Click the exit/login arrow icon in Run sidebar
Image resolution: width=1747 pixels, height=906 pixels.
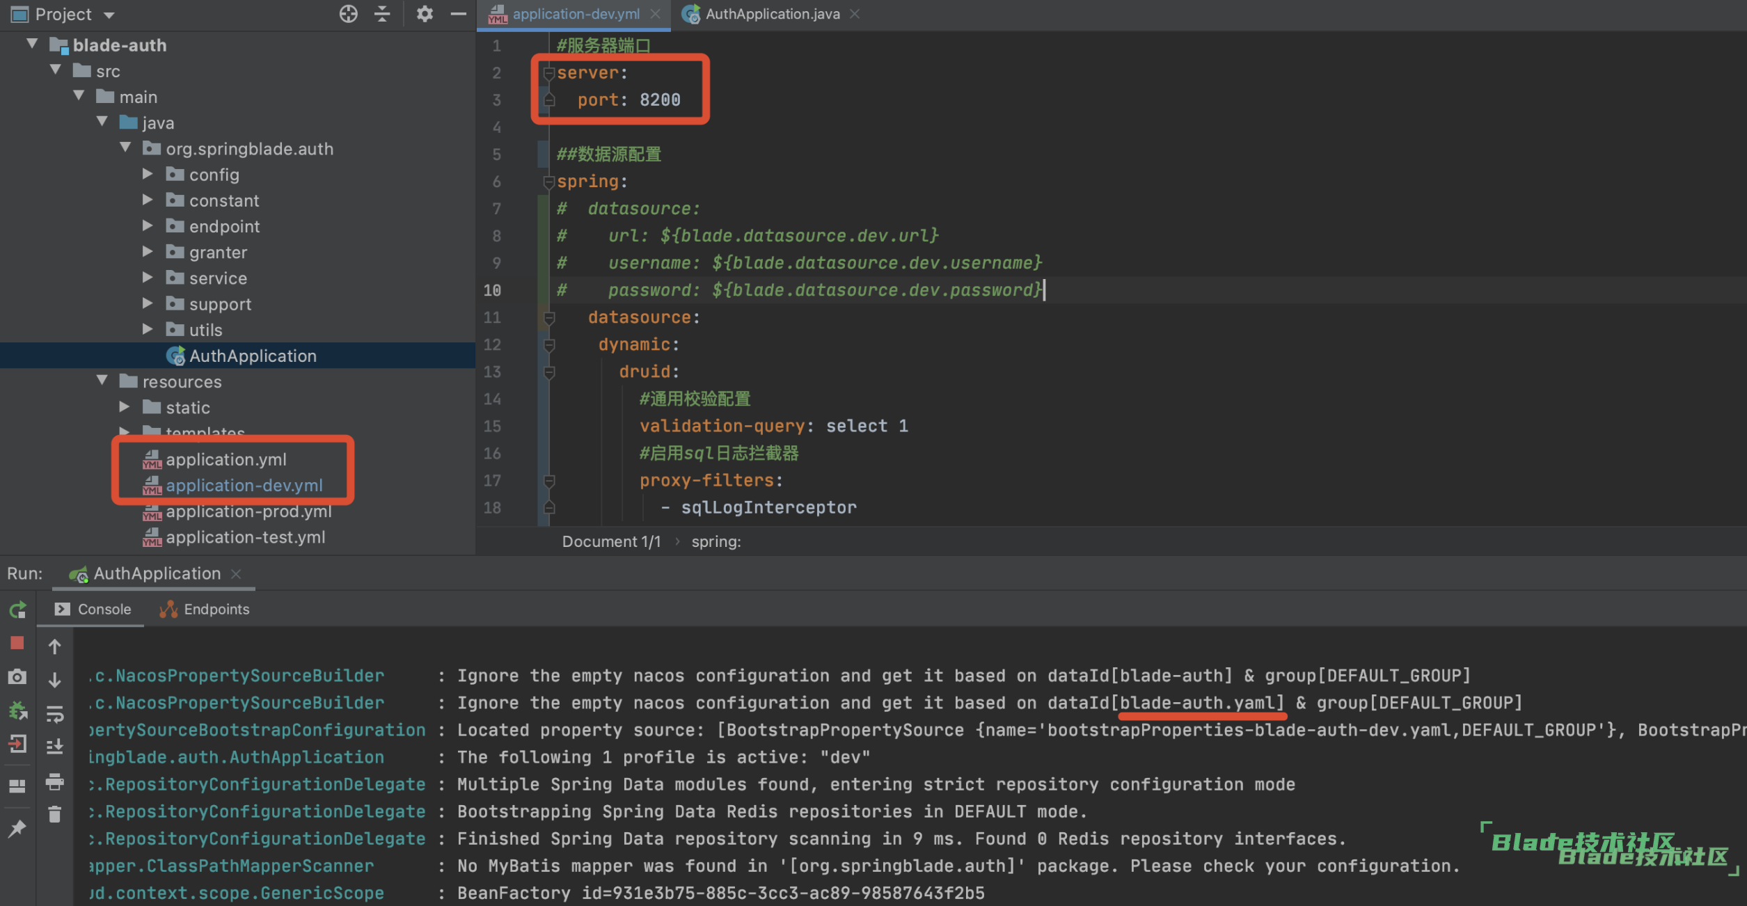(17, 744)
